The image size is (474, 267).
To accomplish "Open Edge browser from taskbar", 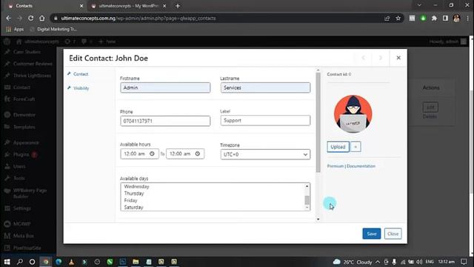I will tap(59, 262).
